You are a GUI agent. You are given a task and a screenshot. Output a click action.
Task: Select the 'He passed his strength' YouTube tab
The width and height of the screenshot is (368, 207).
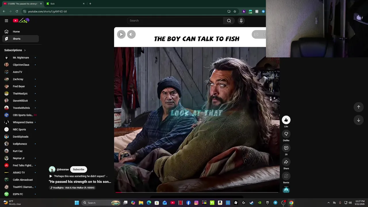(22, 4)
